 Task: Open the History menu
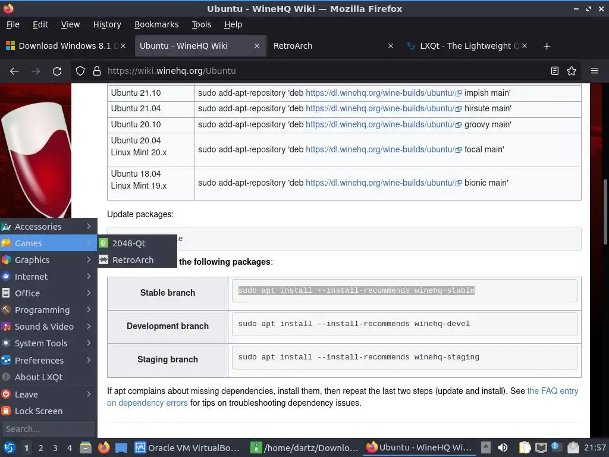click(107, 24)
